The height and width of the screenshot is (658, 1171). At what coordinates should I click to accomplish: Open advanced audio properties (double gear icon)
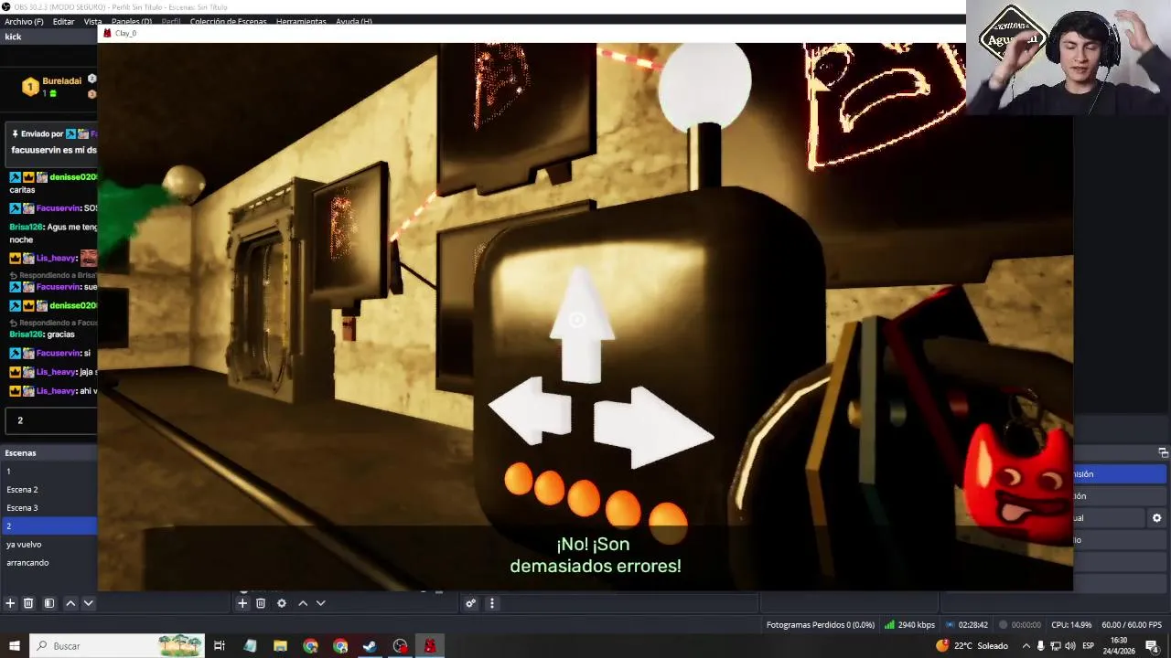click(x=470, y=603)
